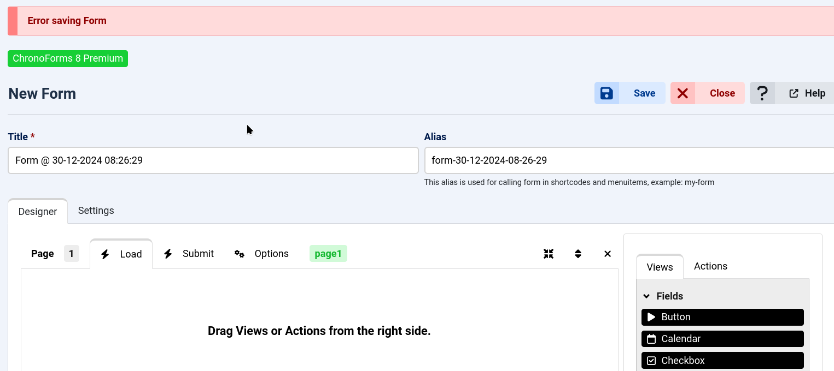Click the compress page icon
834x371 pixels.
pyautogui.click(x=549, y=254)
